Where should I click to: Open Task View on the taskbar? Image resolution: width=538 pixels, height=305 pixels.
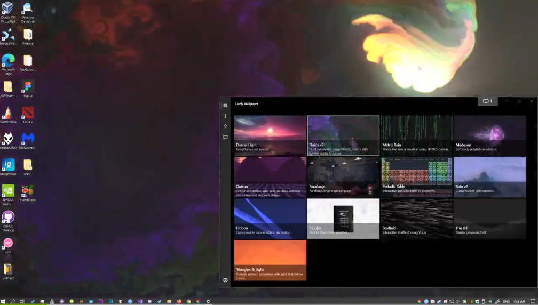(22, 301)
